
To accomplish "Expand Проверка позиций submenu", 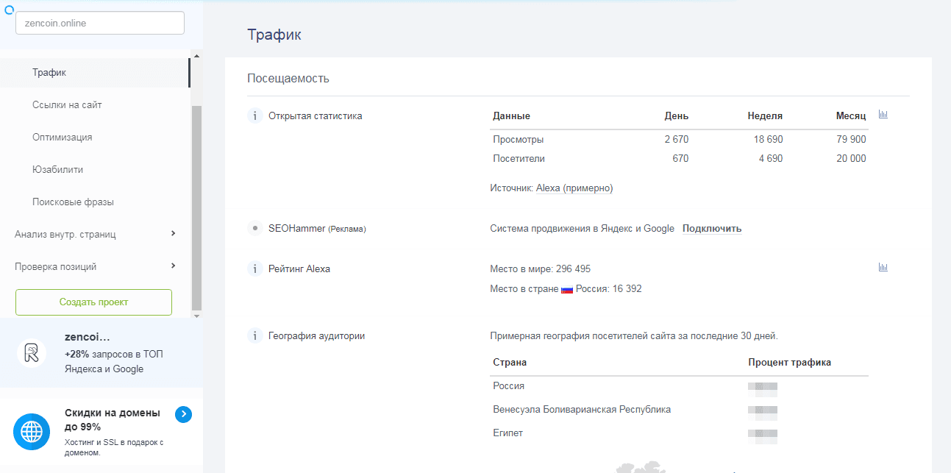I will [173, 266].
